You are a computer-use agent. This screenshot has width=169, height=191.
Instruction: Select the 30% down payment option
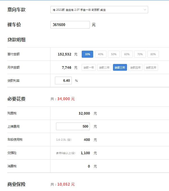(87, 54)
